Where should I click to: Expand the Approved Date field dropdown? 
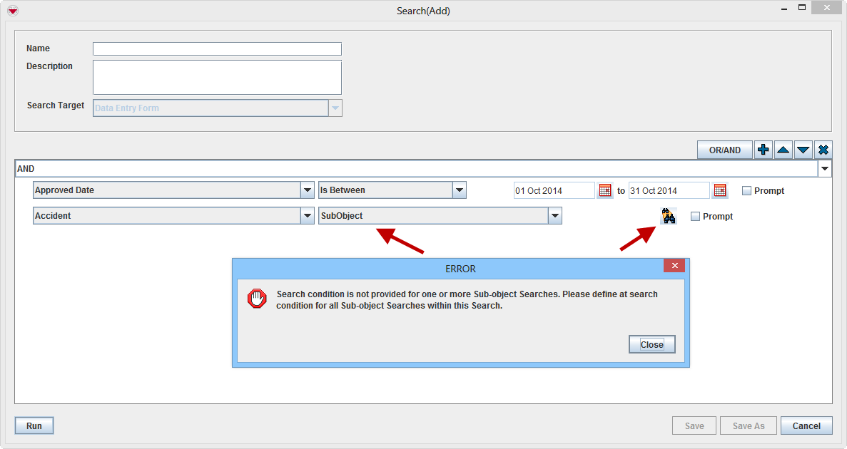(308, 190)
